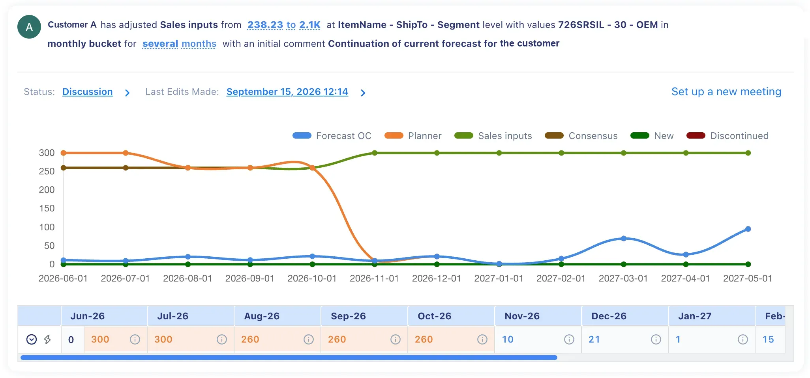Open info icon for Jun-26 value 300
Screen dimensions: 810x378
(135, 339)
